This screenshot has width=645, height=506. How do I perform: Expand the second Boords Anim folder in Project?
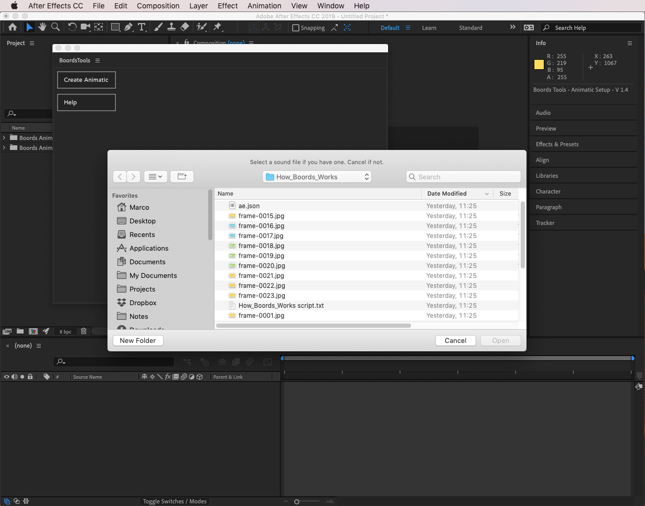pyautogui.click(x=4, y=148)
